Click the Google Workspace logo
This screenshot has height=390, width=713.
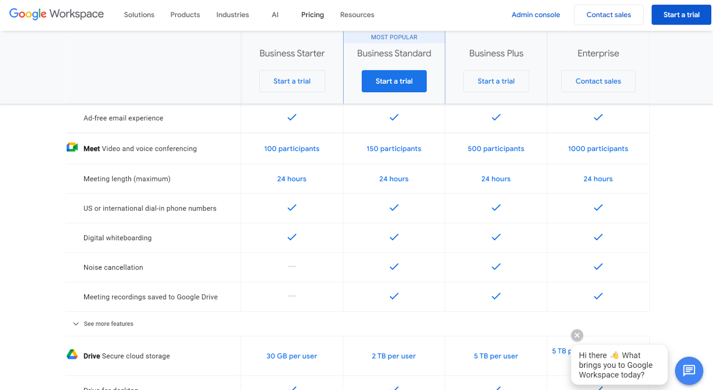click(x=57, y=14)
